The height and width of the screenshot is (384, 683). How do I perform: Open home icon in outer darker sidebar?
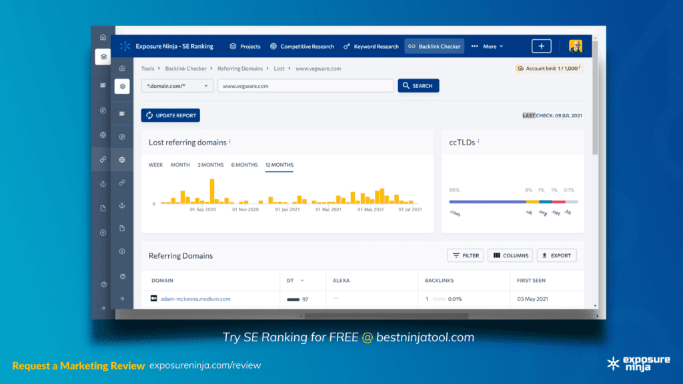pos(103,37)
